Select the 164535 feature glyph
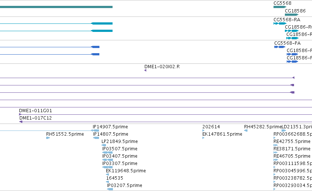Image resolution: width=312 pixels, height=191 pixels. click(107, 182)
